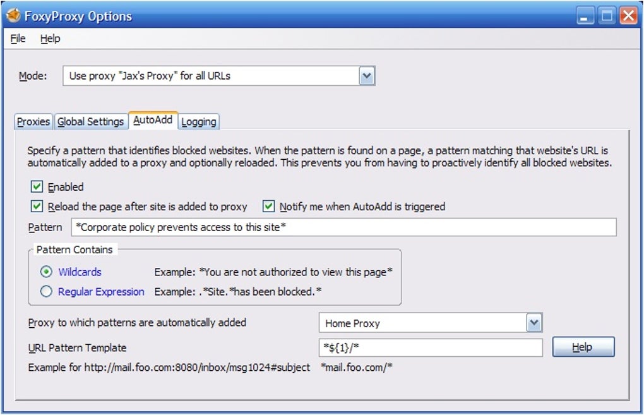Click the URL Pattern Template field
644x415 pixels.
pos(431,347)
